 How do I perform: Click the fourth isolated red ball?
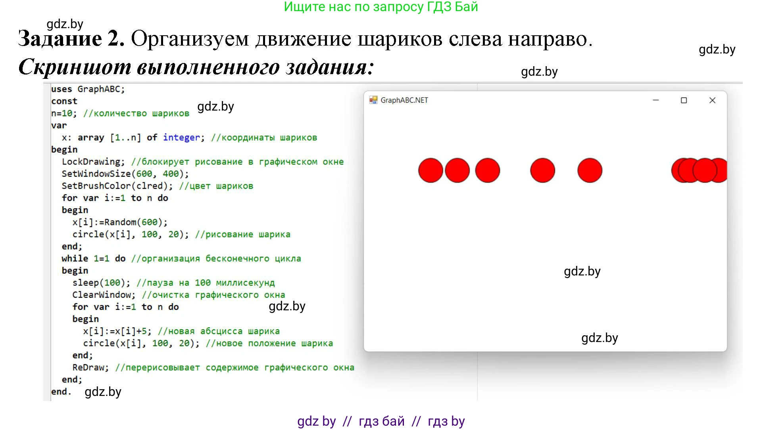542,170
